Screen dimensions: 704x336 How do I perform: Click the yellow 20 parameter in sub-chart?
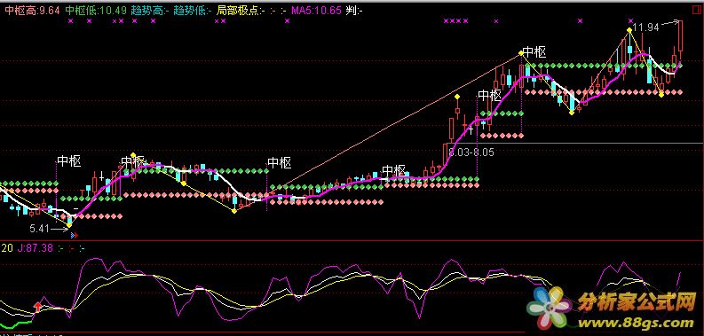tap(7, 247)
